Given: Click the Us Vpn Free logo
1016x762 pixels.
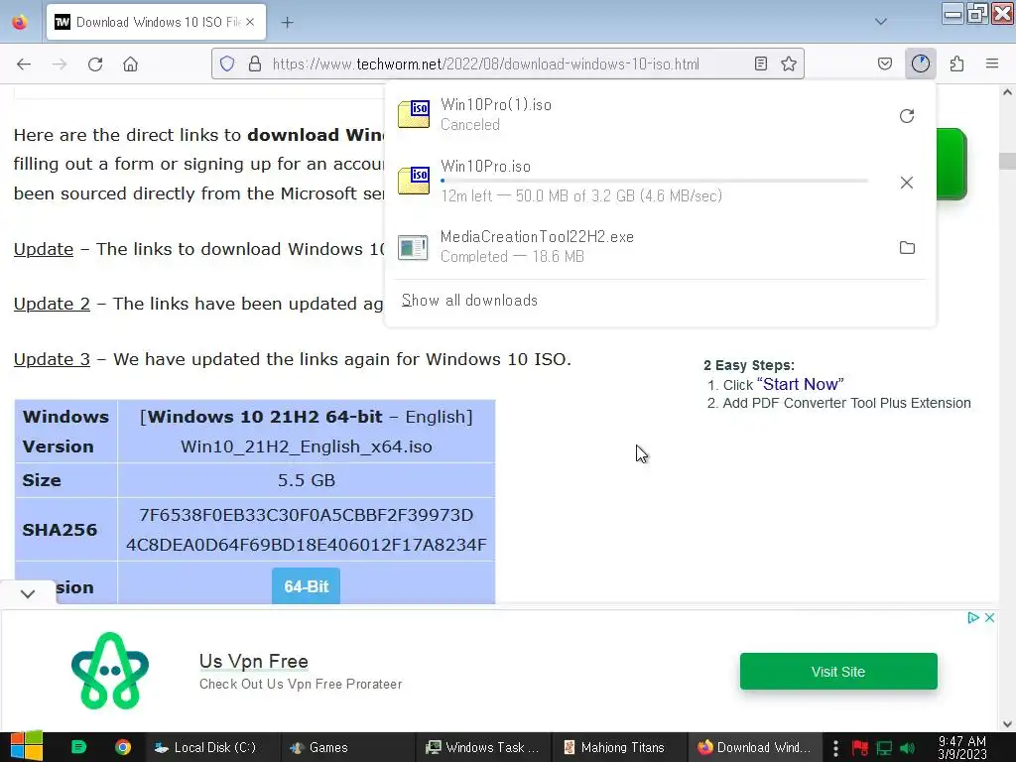Looking at the screenshot, I should pyautogui.click(x=110, y=671).
